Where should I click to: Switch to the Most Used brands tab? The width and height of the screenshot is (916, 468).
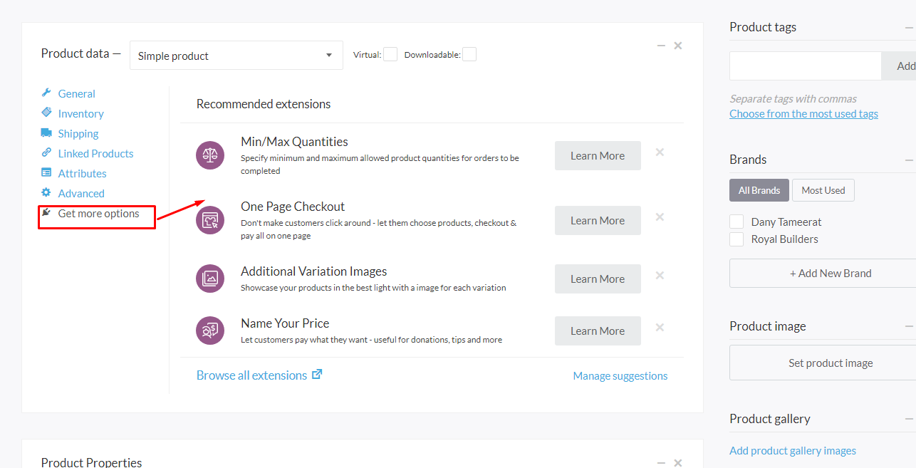coord(823,190)
